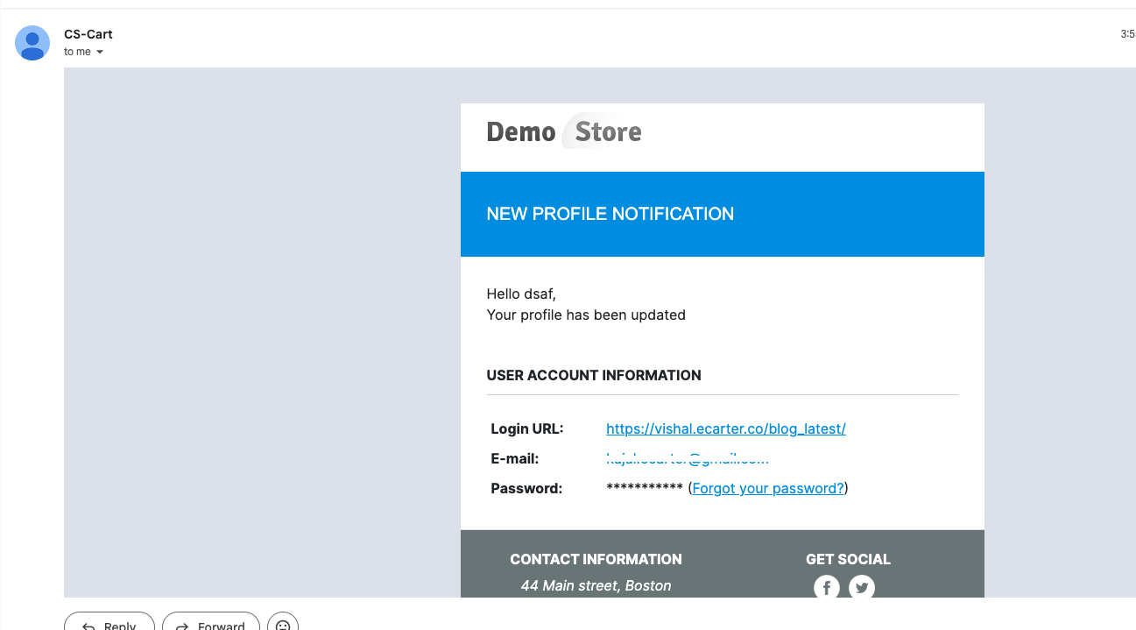Click the 44 Main street, Boston address
This screenshot has width=1136, height=630.
point(596,585)
